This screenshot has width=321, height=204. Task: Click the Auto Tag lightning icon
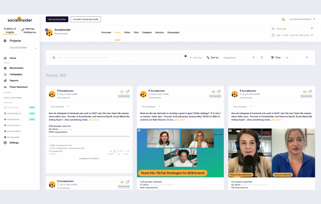(x=191, y=58)
